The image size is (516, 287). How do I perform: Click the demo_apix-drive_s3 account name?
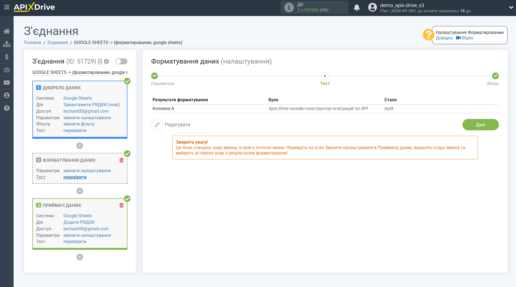pos(402,5)
